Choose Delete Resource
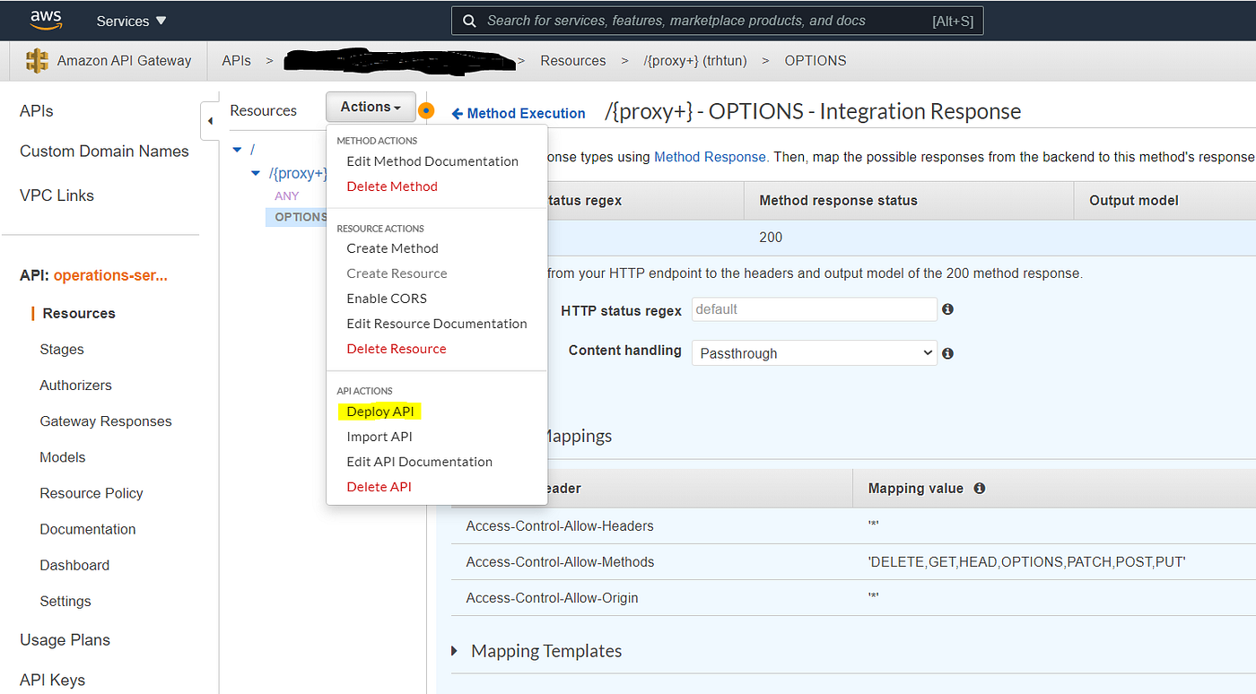 397,349
